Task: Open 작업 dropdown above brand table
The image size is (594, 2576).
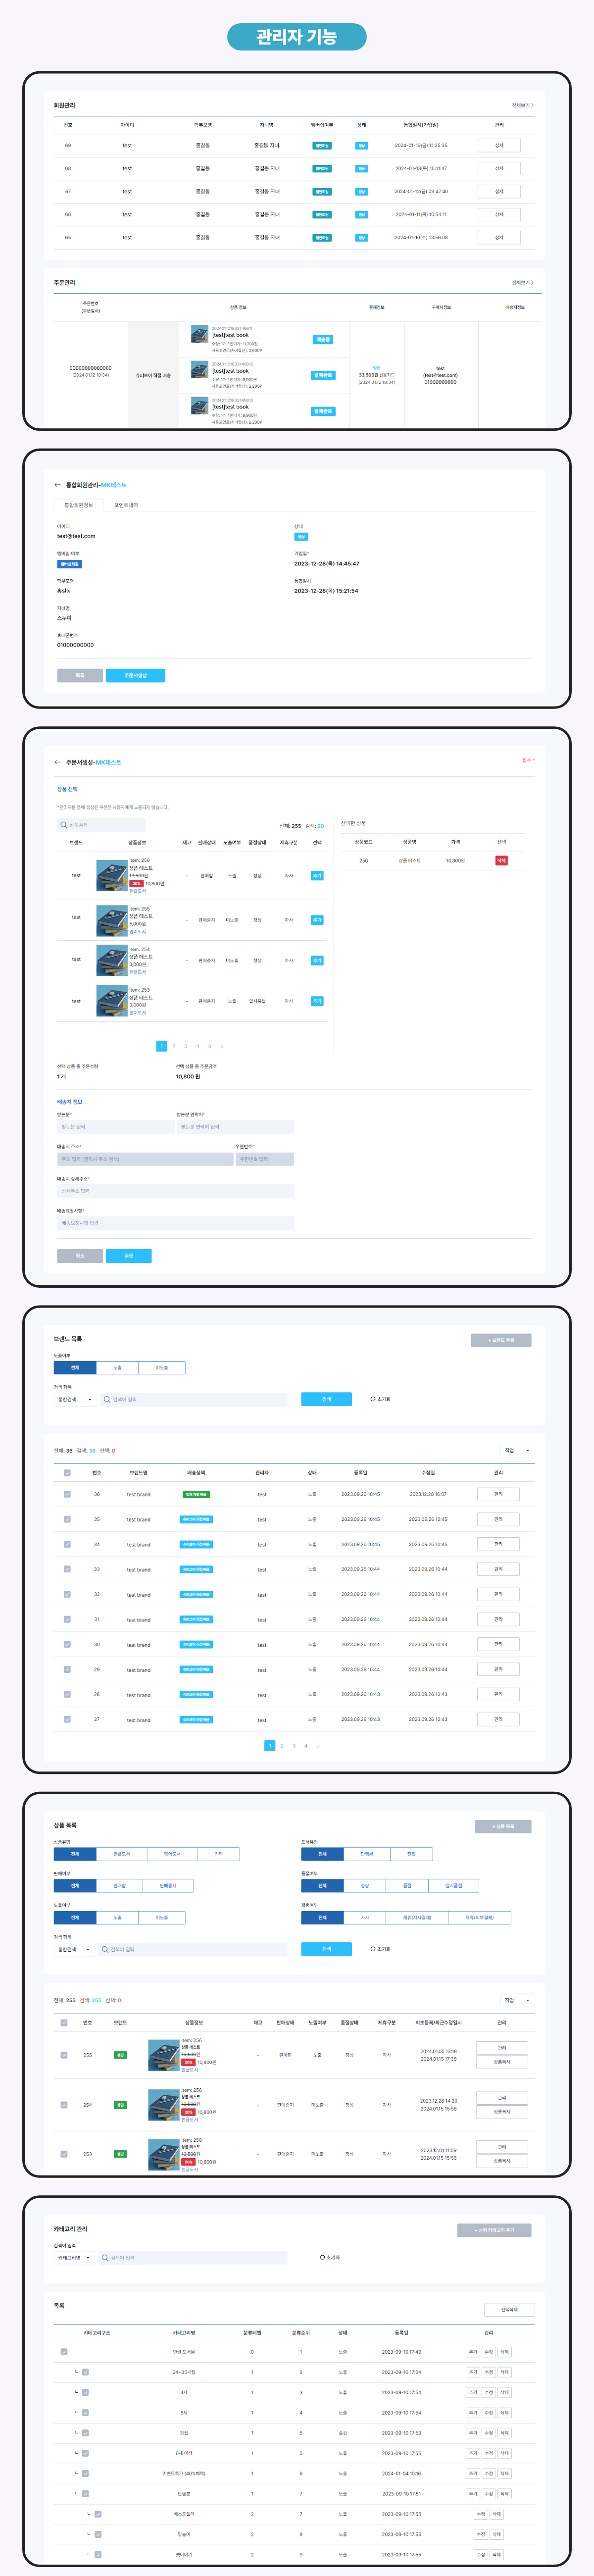Action: [517, 1450]
